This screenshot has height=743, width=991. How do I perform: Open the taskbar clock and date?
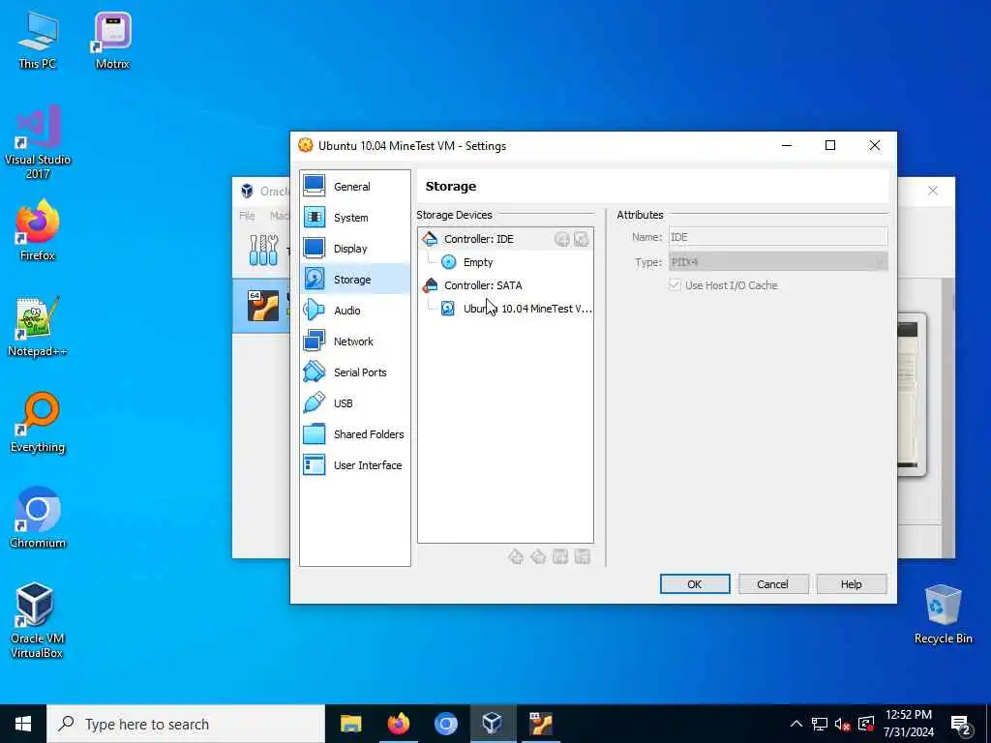tap(908, 724)
